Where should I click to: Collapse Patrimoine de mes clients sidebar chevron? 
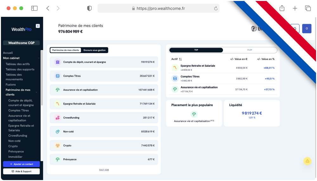click(x=36, y=92)
